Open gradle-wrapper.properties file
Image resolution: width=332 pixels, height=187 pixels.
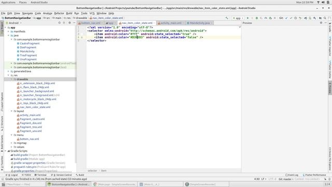coord(30,163)
